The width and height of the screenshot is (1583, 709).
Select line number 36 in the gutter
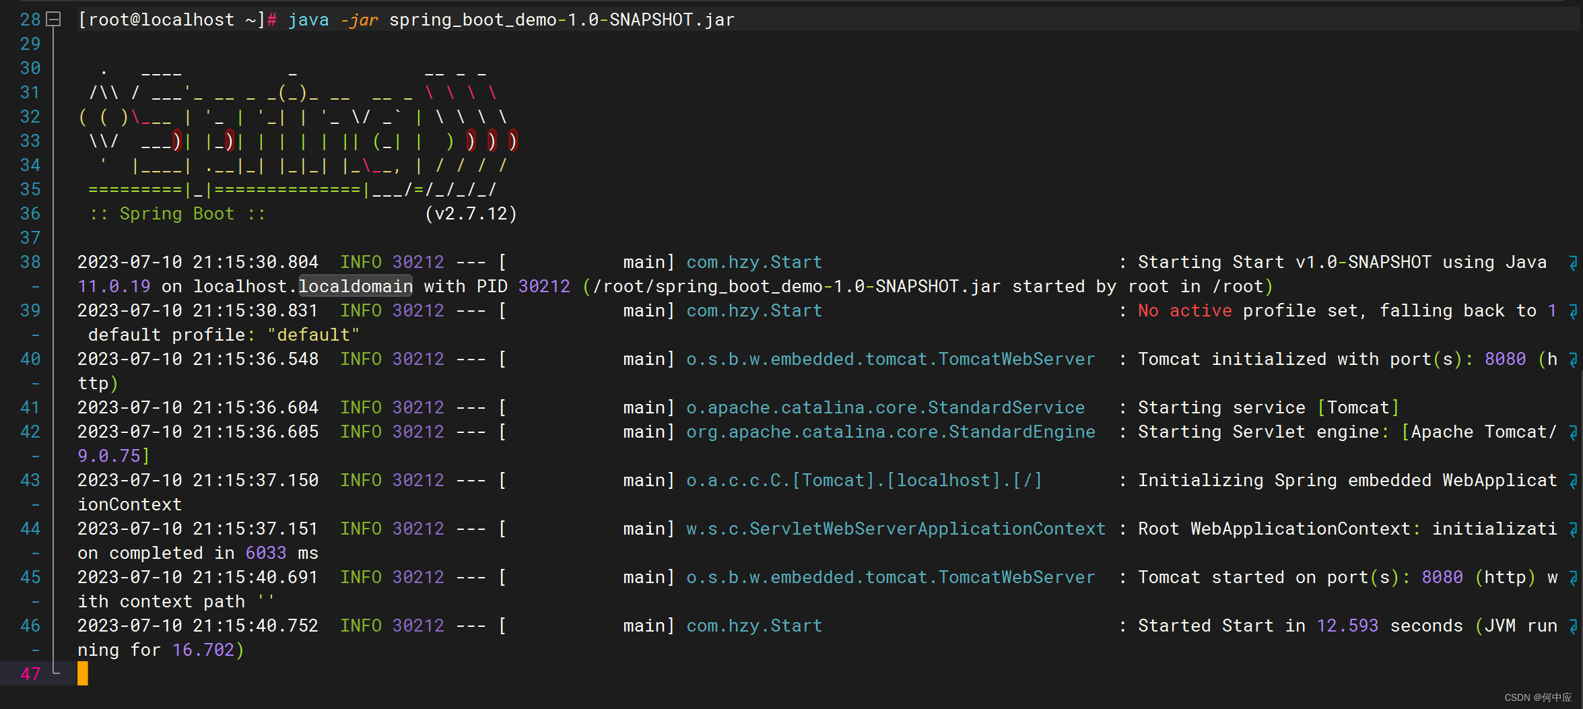[30, 213]
